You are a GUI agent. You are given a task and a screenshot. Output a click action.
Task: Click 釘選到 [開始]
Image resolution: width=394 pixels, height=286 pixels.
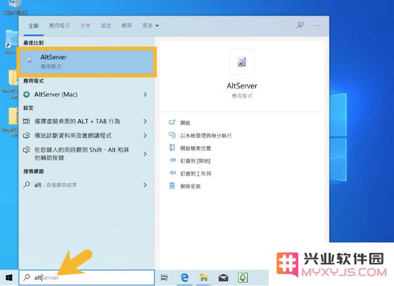click(195, 161)
